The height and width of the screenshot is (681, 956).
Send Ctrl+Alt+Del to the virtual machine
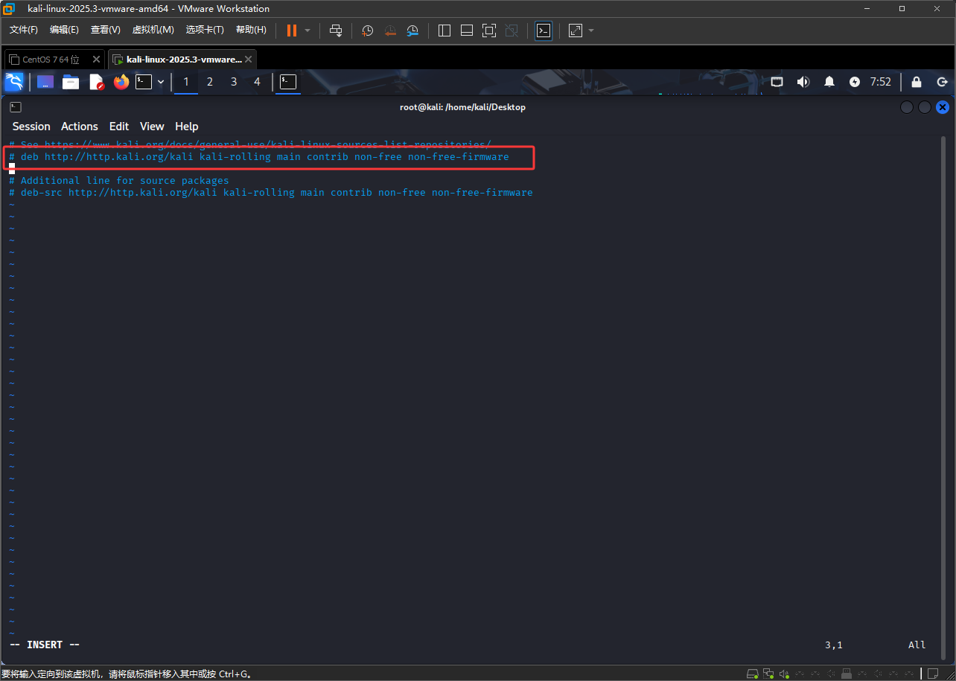tap(336, 31)
